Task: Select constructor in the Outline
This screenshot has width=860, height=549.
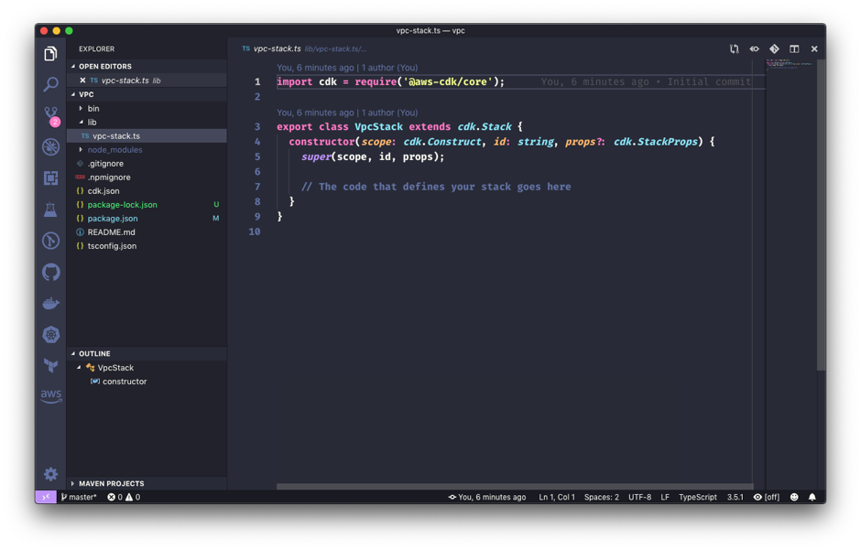Action: pos(147,382)
